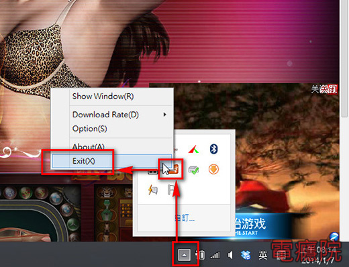Expand the Download Rate submenu arrow
Screen dimensions: 349x267
[x=165, y=115]
